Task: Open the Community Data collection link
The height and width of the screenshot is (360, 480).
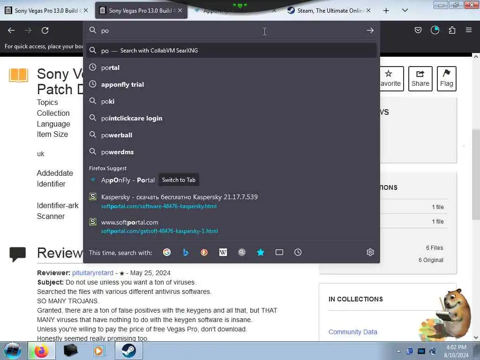Action: (x=352, y=332)
